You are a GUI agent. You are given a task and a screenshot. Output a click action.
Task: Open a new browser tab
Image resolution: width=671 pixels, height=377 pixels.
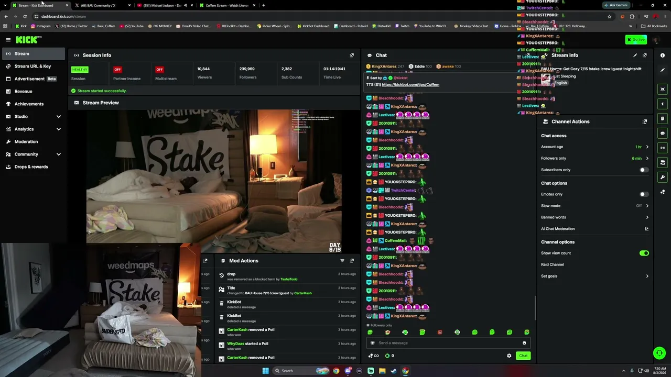[264, 5]
